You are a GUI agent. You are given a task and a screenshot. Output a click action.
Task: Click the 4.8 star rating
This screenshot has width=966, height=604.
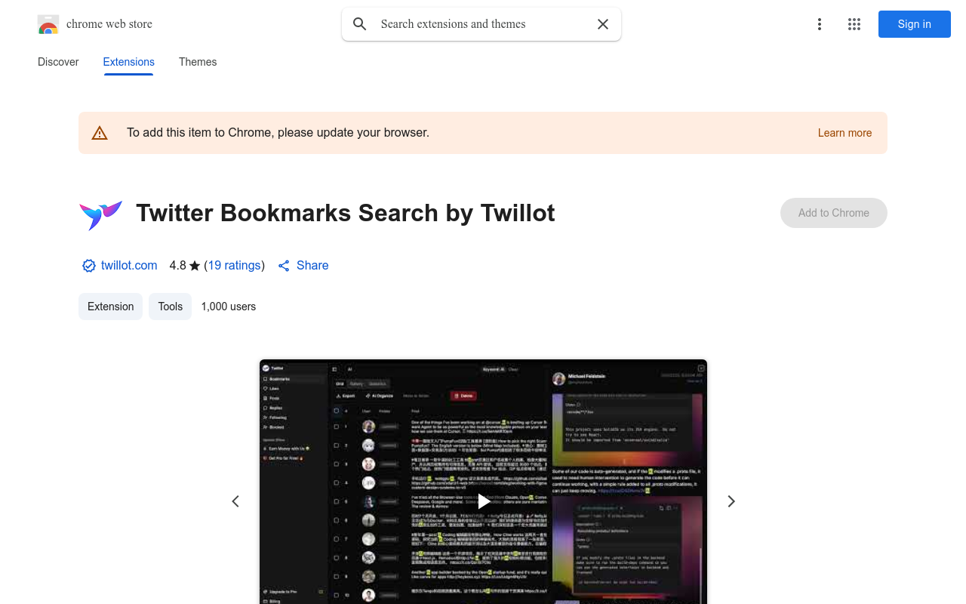tap(185, 266)
